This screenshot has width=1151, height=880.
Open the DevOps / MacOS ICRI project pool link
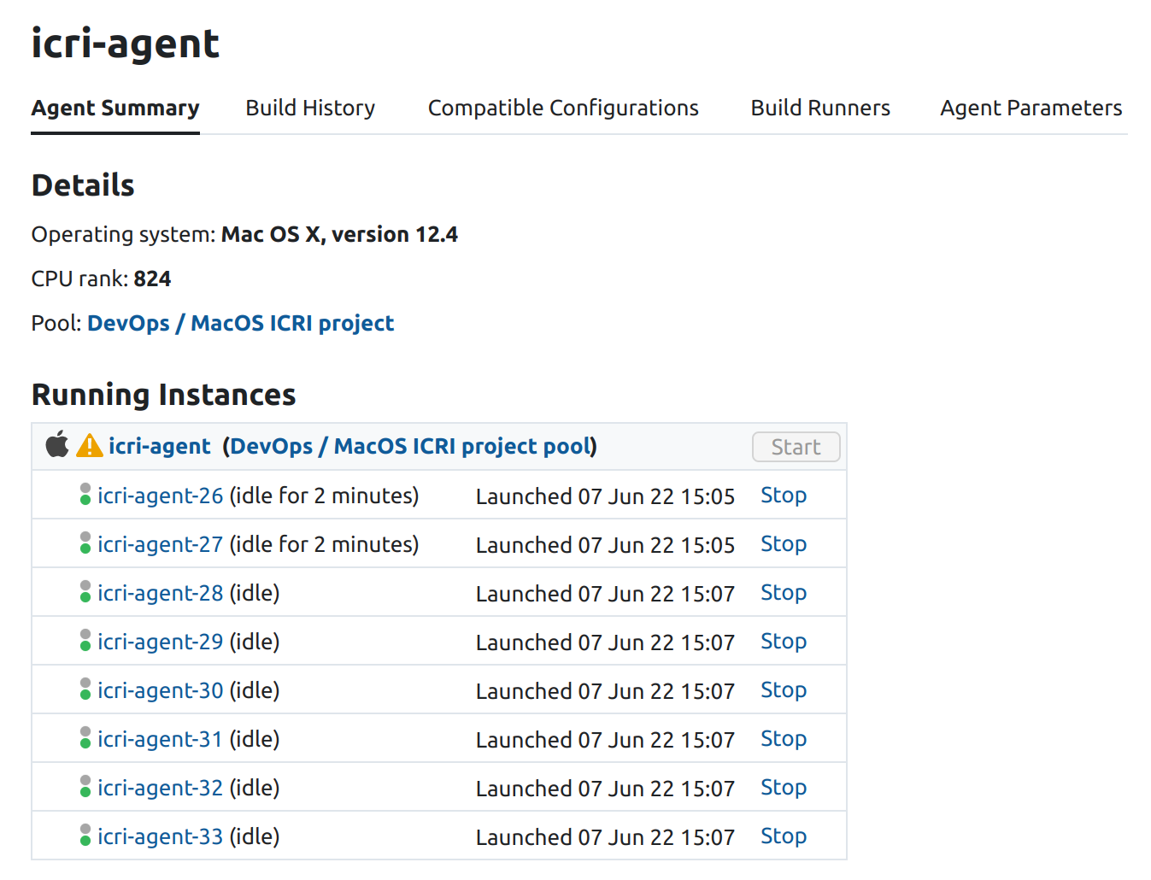tap(409, 446)
